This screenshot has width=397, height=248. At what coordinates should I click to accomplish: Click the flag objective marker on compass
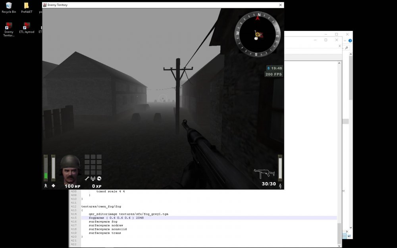(259, 34)
